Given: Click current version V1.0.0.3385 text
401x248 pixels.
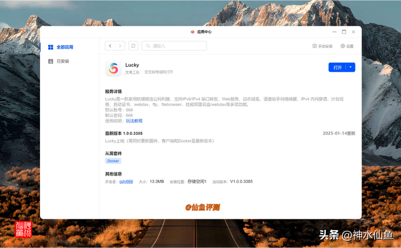Looking at the screenshot, I should pyautogui.click(x=241, y=182).
